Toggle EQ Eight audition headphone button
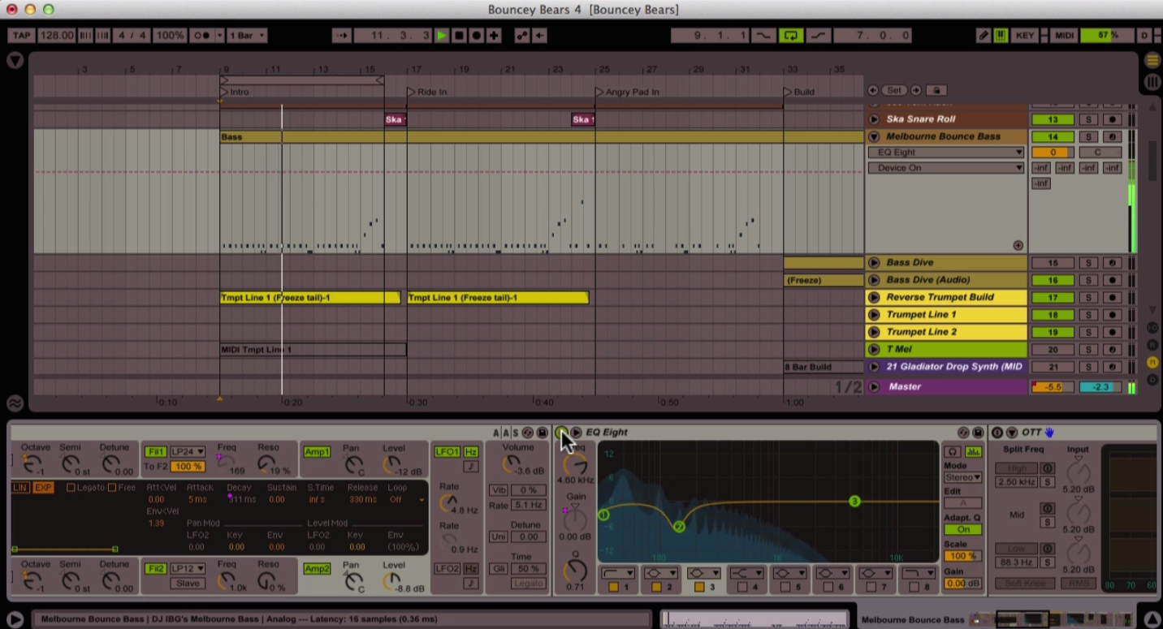Viewport: 1163px width, 629px height. [953, 451]
